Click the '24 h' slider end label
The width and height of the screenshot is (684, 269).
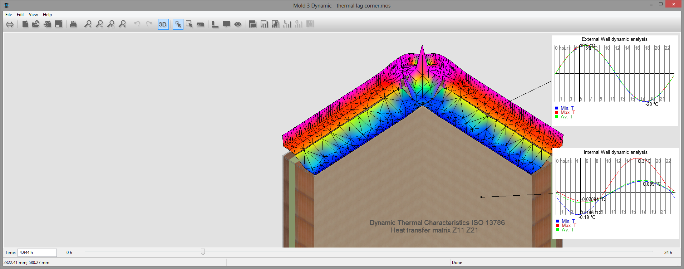(668, 253)
